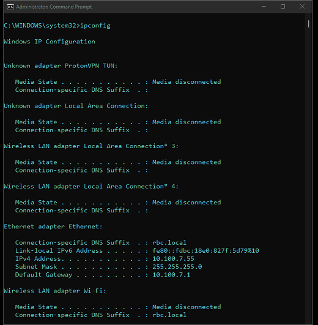The width and height of the screenshot is (318, 325).
Task: Click subnet mask value 255.255.255.0
Action: (x=177, y=267)
